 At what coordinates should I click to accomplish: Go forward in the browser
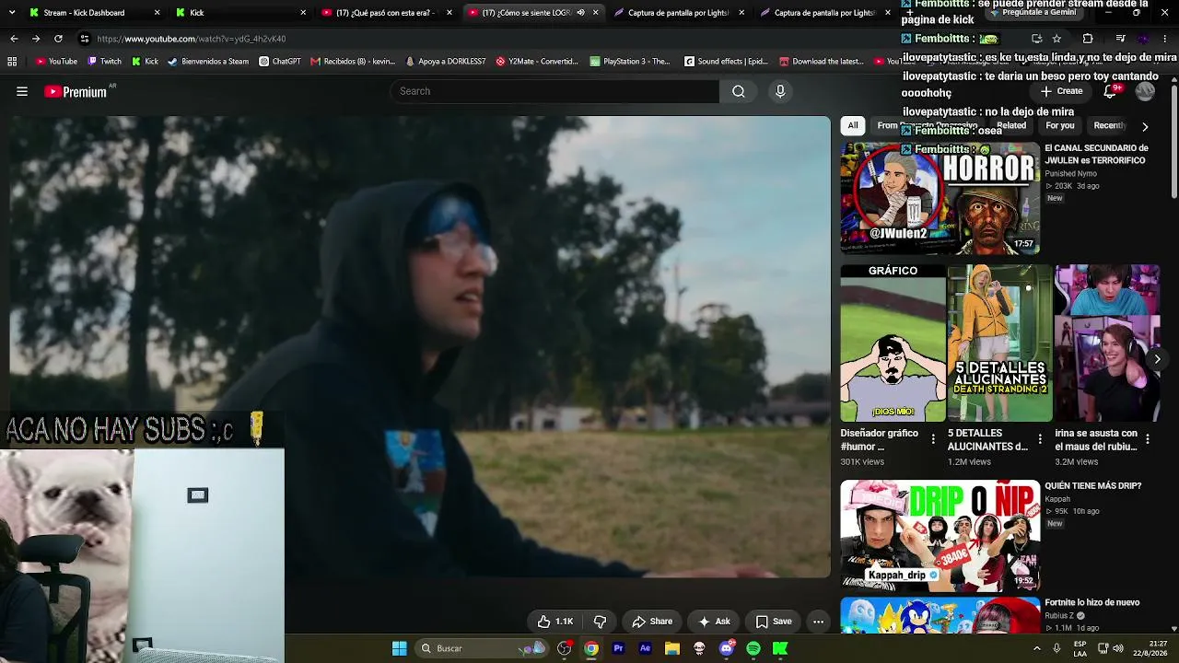[x=36, y=39]
